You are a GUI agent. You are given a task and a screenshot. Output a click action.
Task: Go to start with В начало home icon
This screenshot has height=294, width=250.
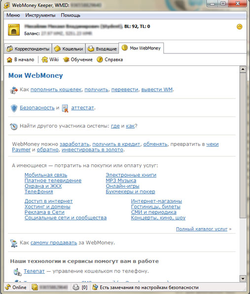(9, 60)
